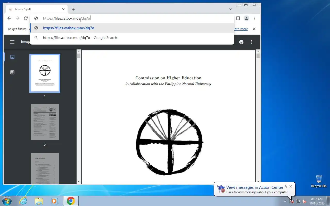The image size is (330, 206).
Task: Close the Action Center balloon
Action: (x=291, y=186)
